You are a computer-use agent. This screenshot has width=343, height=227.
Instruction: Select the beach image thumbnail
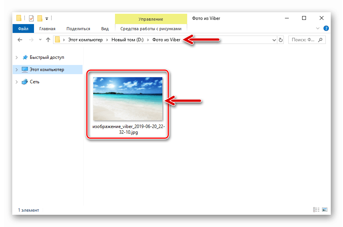coord(128,99)
